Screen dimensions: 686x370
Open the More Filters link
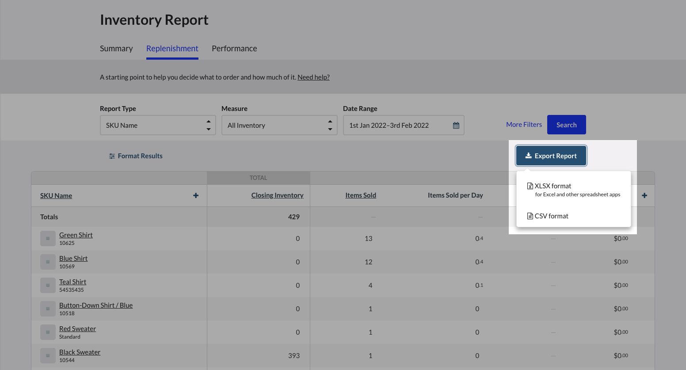[524, 125]
